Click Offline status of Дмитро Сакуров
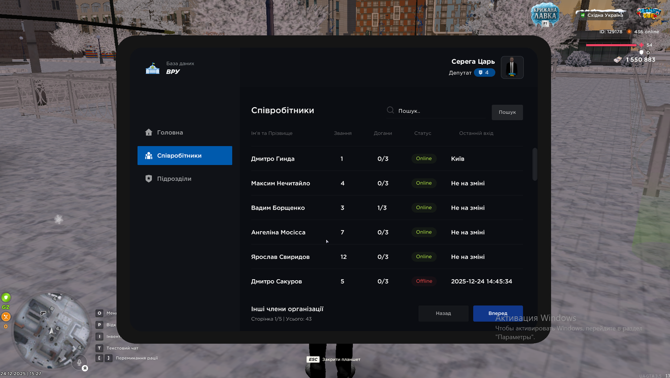The image size is (670, 378). pyautogui.click(x=424, y=281)
